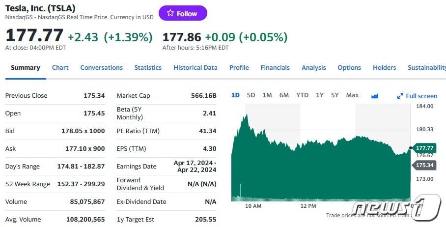Viewport: 446px width, 227px height.
Task: Click the Full screen expand arrows icon
Action: coord(400,96)
